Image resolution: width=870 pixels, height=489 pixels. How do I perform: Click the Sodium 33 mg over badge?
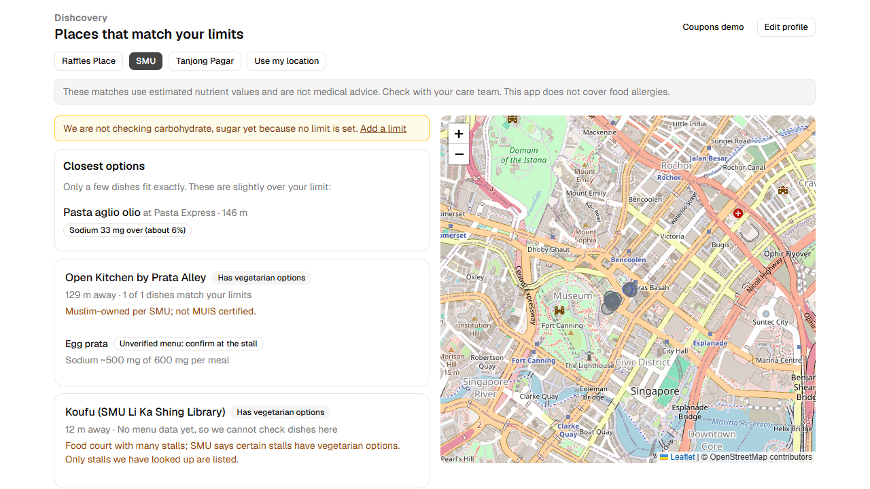(x=128, y=230)
